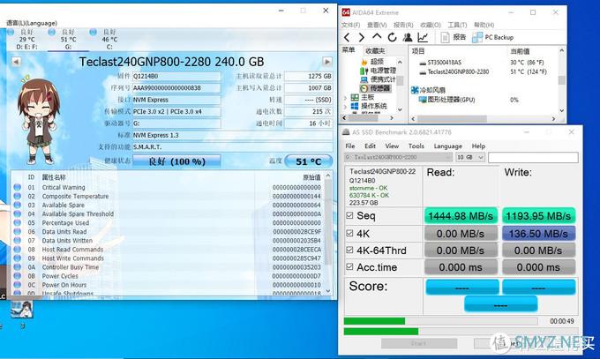Click the AIDA64 forward navigation arrow
The image size is (600, 359).
pyautogui.click(x=361, y=38)
